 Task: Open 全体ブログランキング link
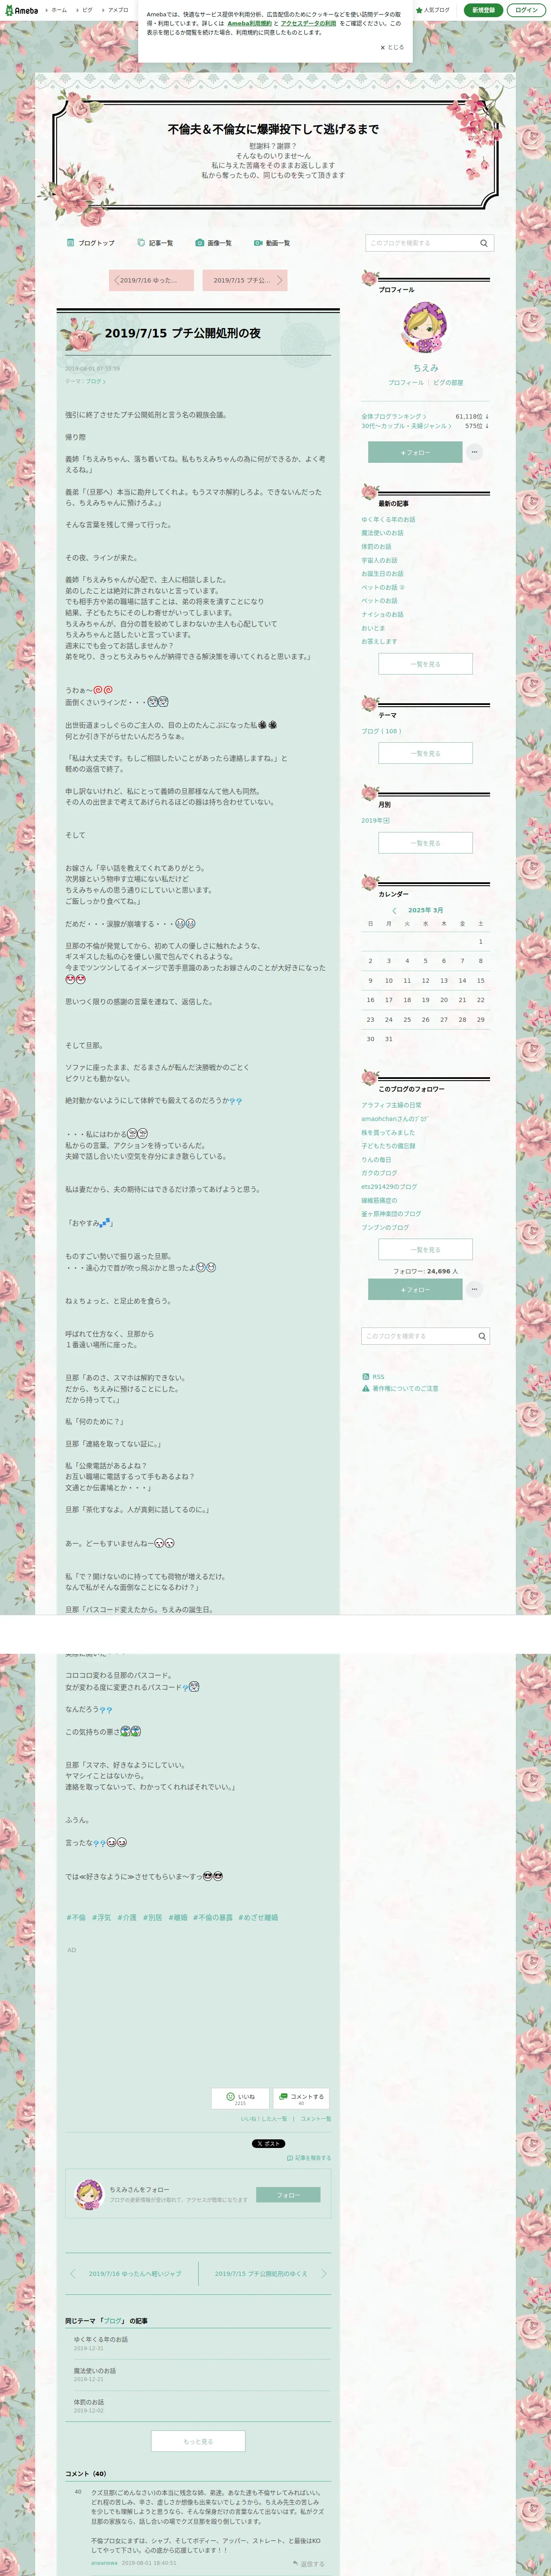coord(394,416)
